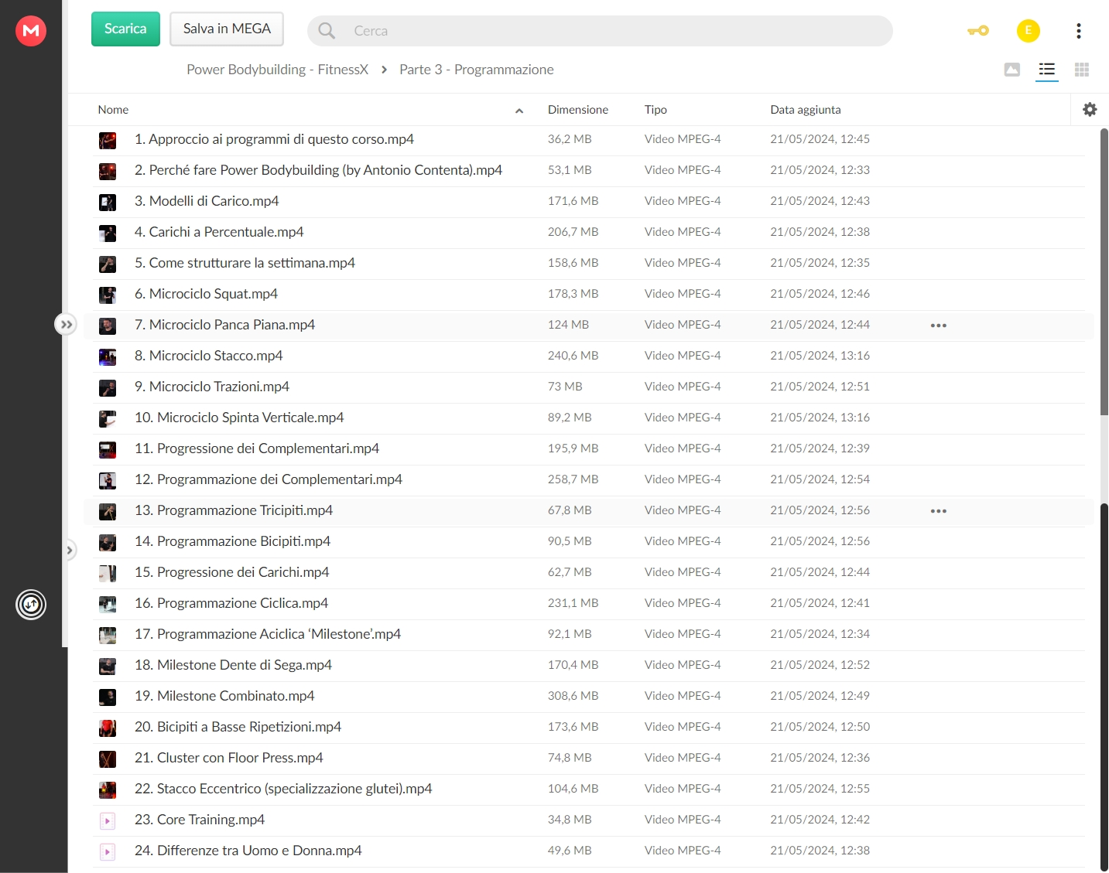
Task: Open the three-dot main menu
Action: point(1079,31)
